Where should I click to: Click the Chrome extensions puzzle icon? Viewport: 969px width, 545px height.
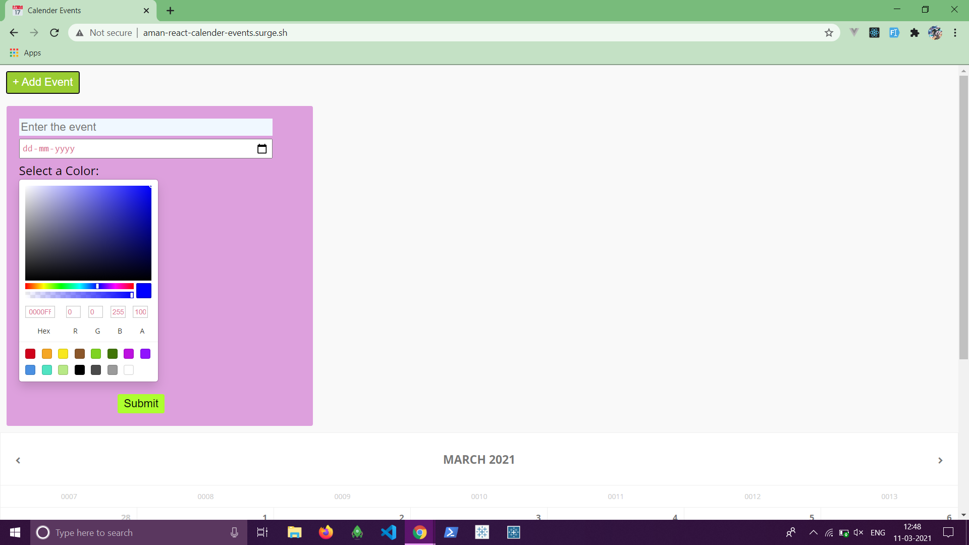pos(914,33)
